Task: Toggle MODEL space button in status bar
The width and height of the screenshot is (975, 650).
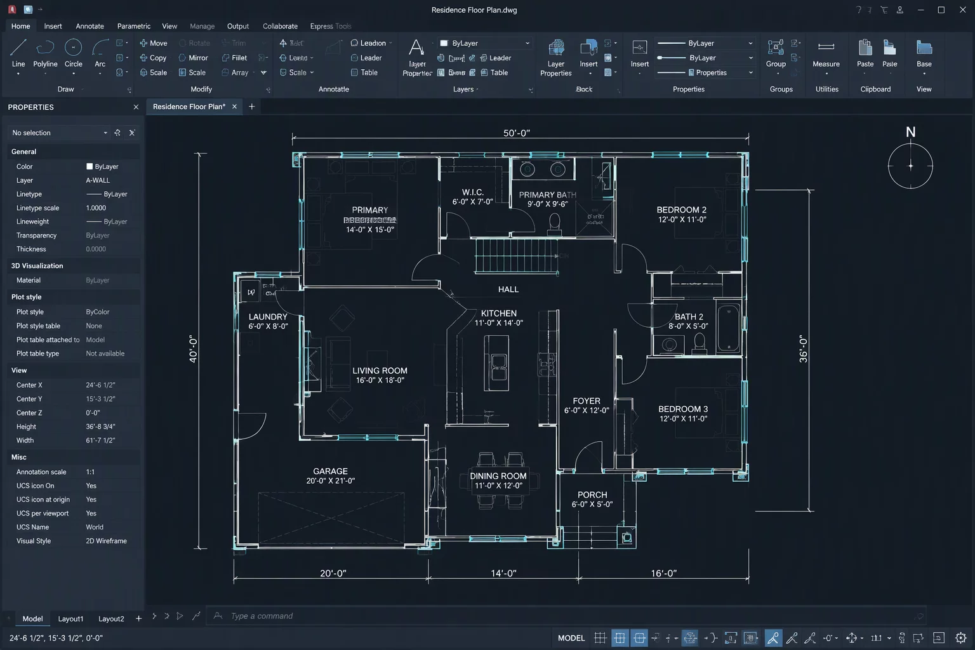Action: pos(571,638)
